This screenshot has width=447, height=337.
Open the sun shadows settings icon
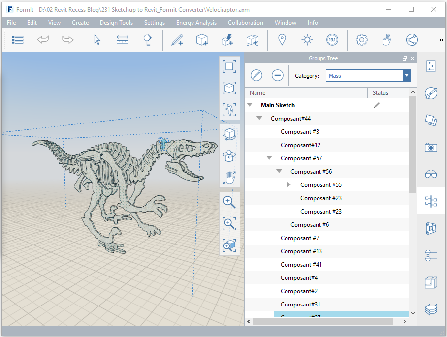tap(307, 40)
